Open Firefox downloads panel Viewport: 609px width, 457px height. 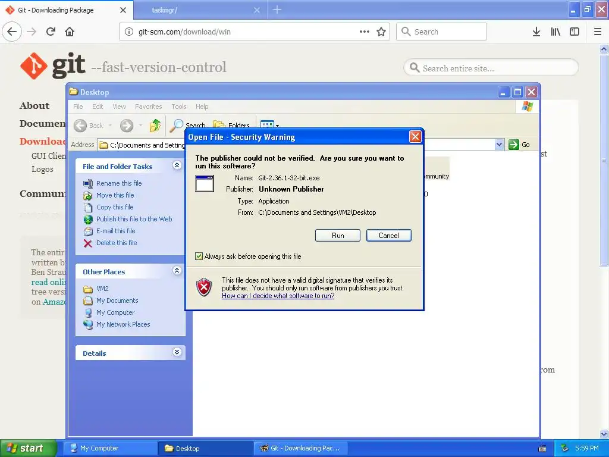tap(536, 32)
